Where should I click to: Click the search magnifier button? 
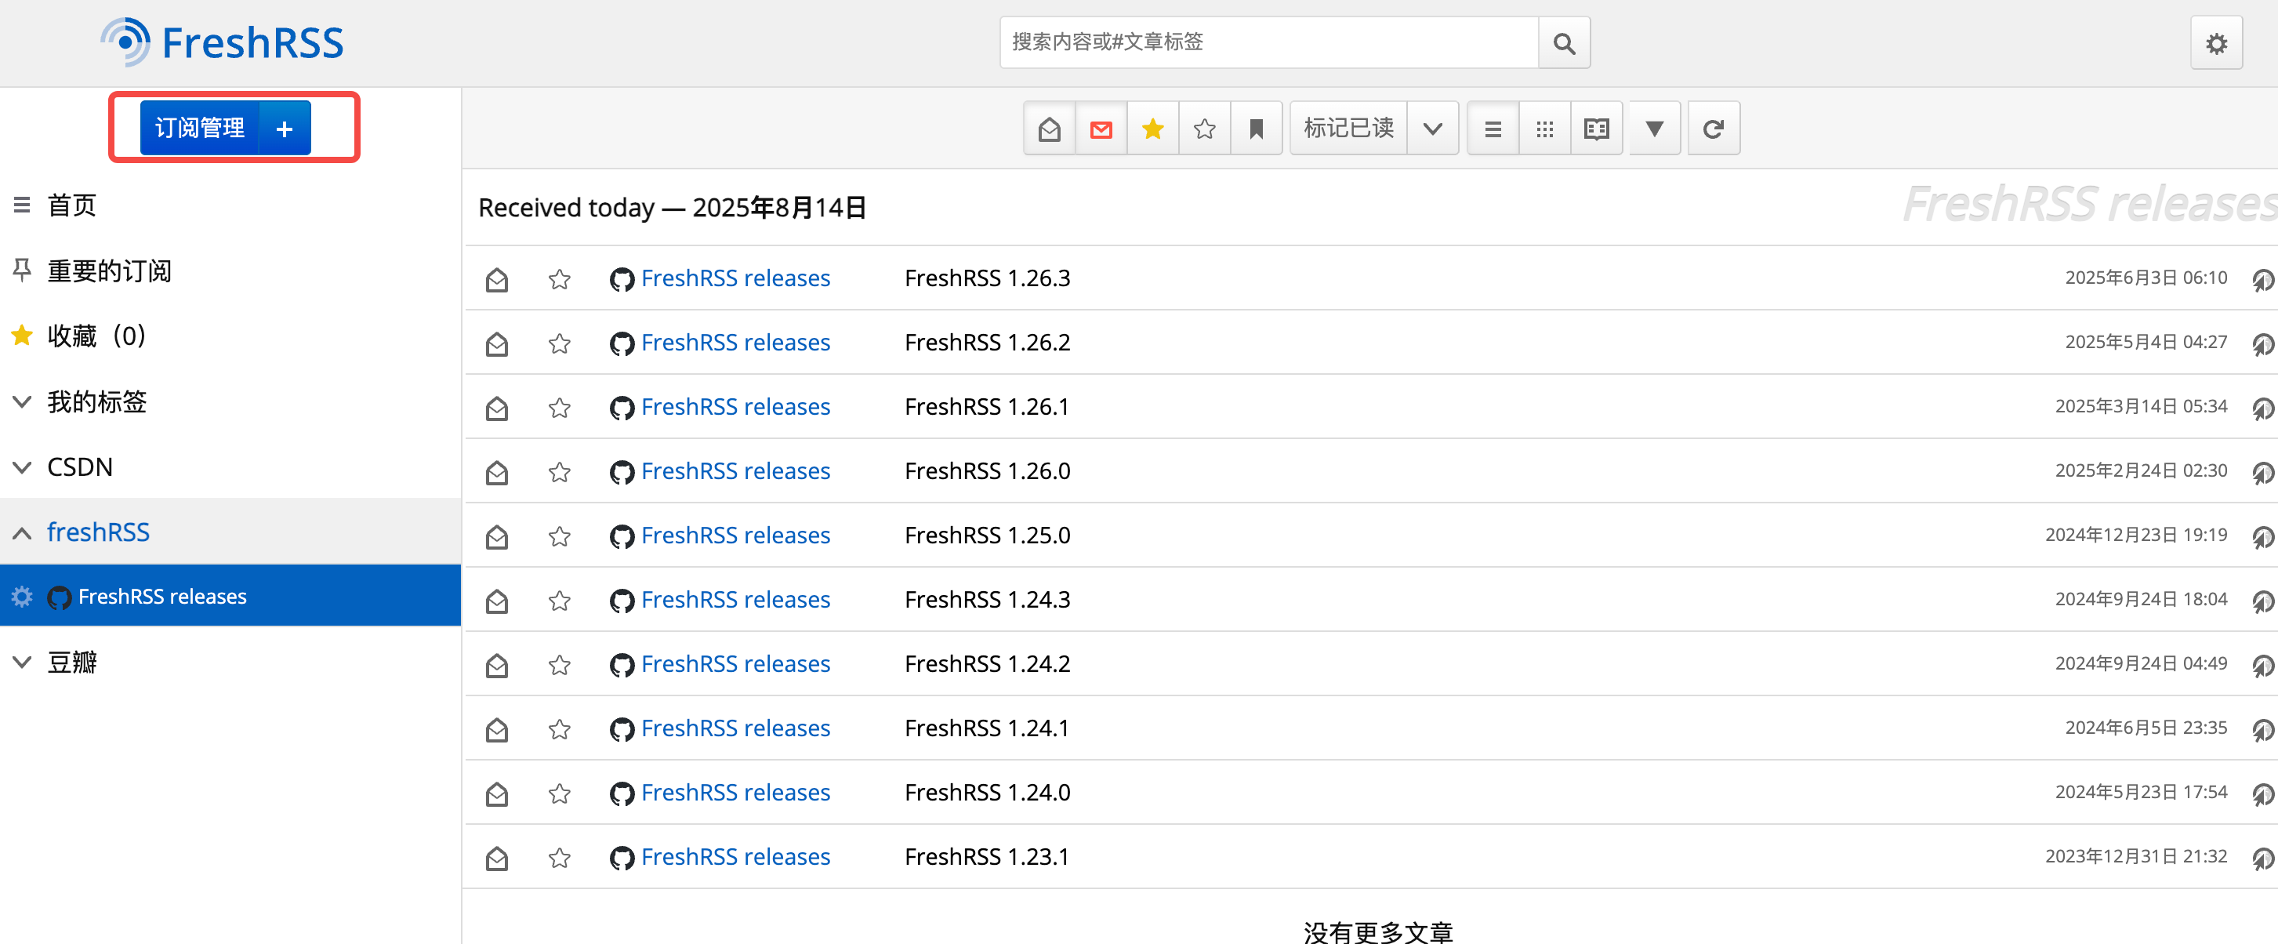(1563, 42)
